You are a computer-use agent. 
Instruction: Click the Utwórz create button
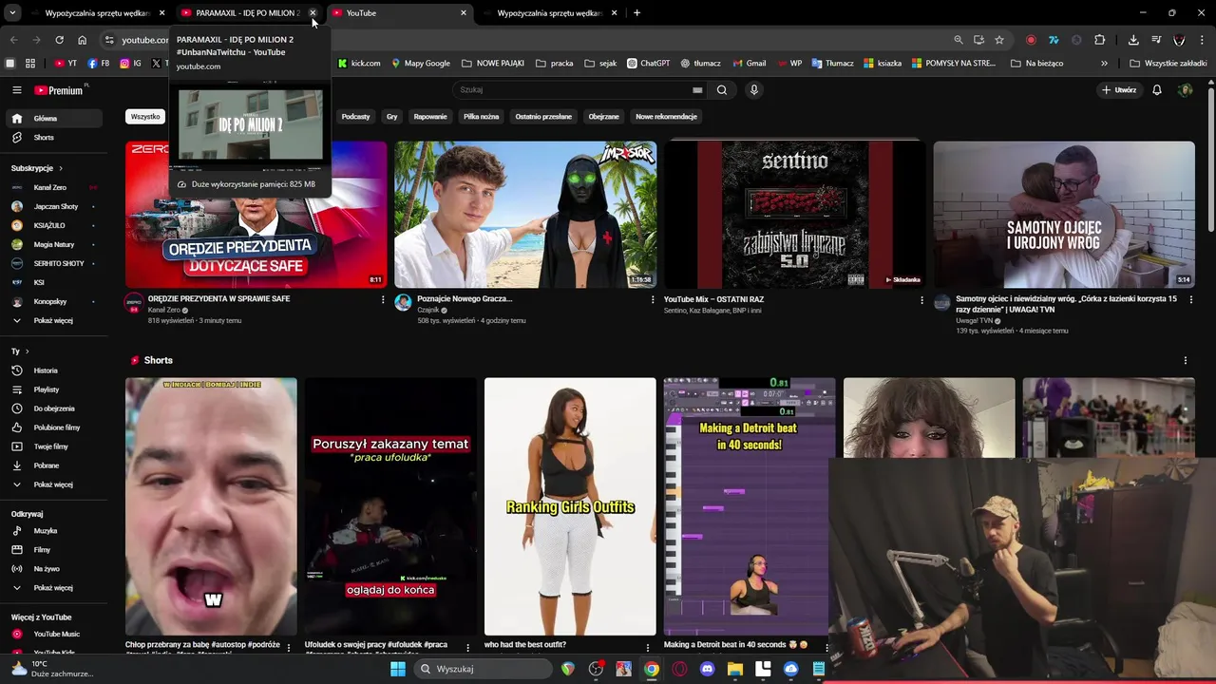coord(1119,90)
